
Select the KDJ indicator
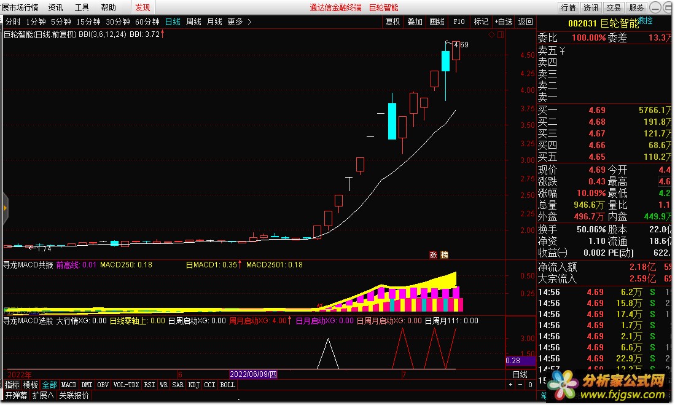[x=193, y=385]
